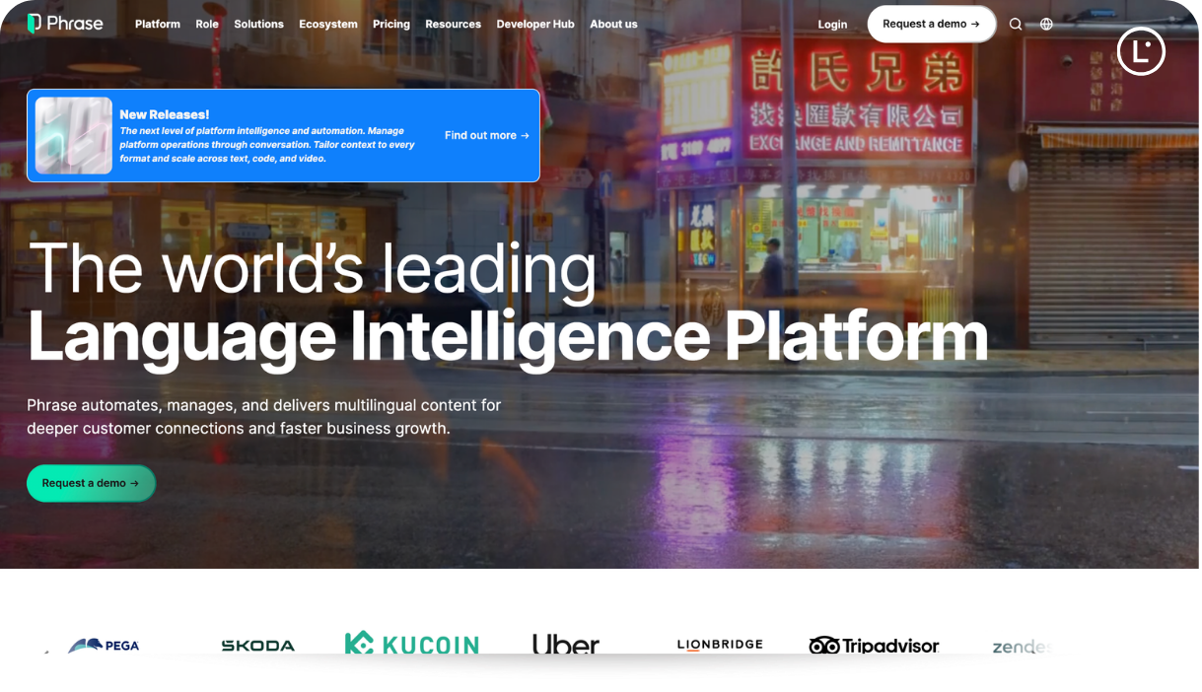The width and height of the screenshot is (1202, 692).
Task: Open the Ecosystem menu
Action: 328,25
